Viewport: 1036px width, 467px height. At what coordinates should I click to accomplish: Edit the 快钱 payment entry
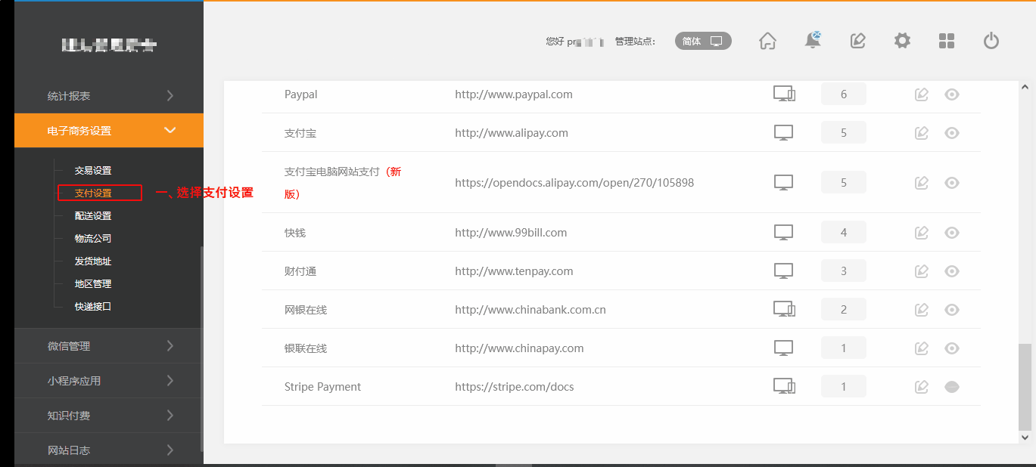pos(921,233)
